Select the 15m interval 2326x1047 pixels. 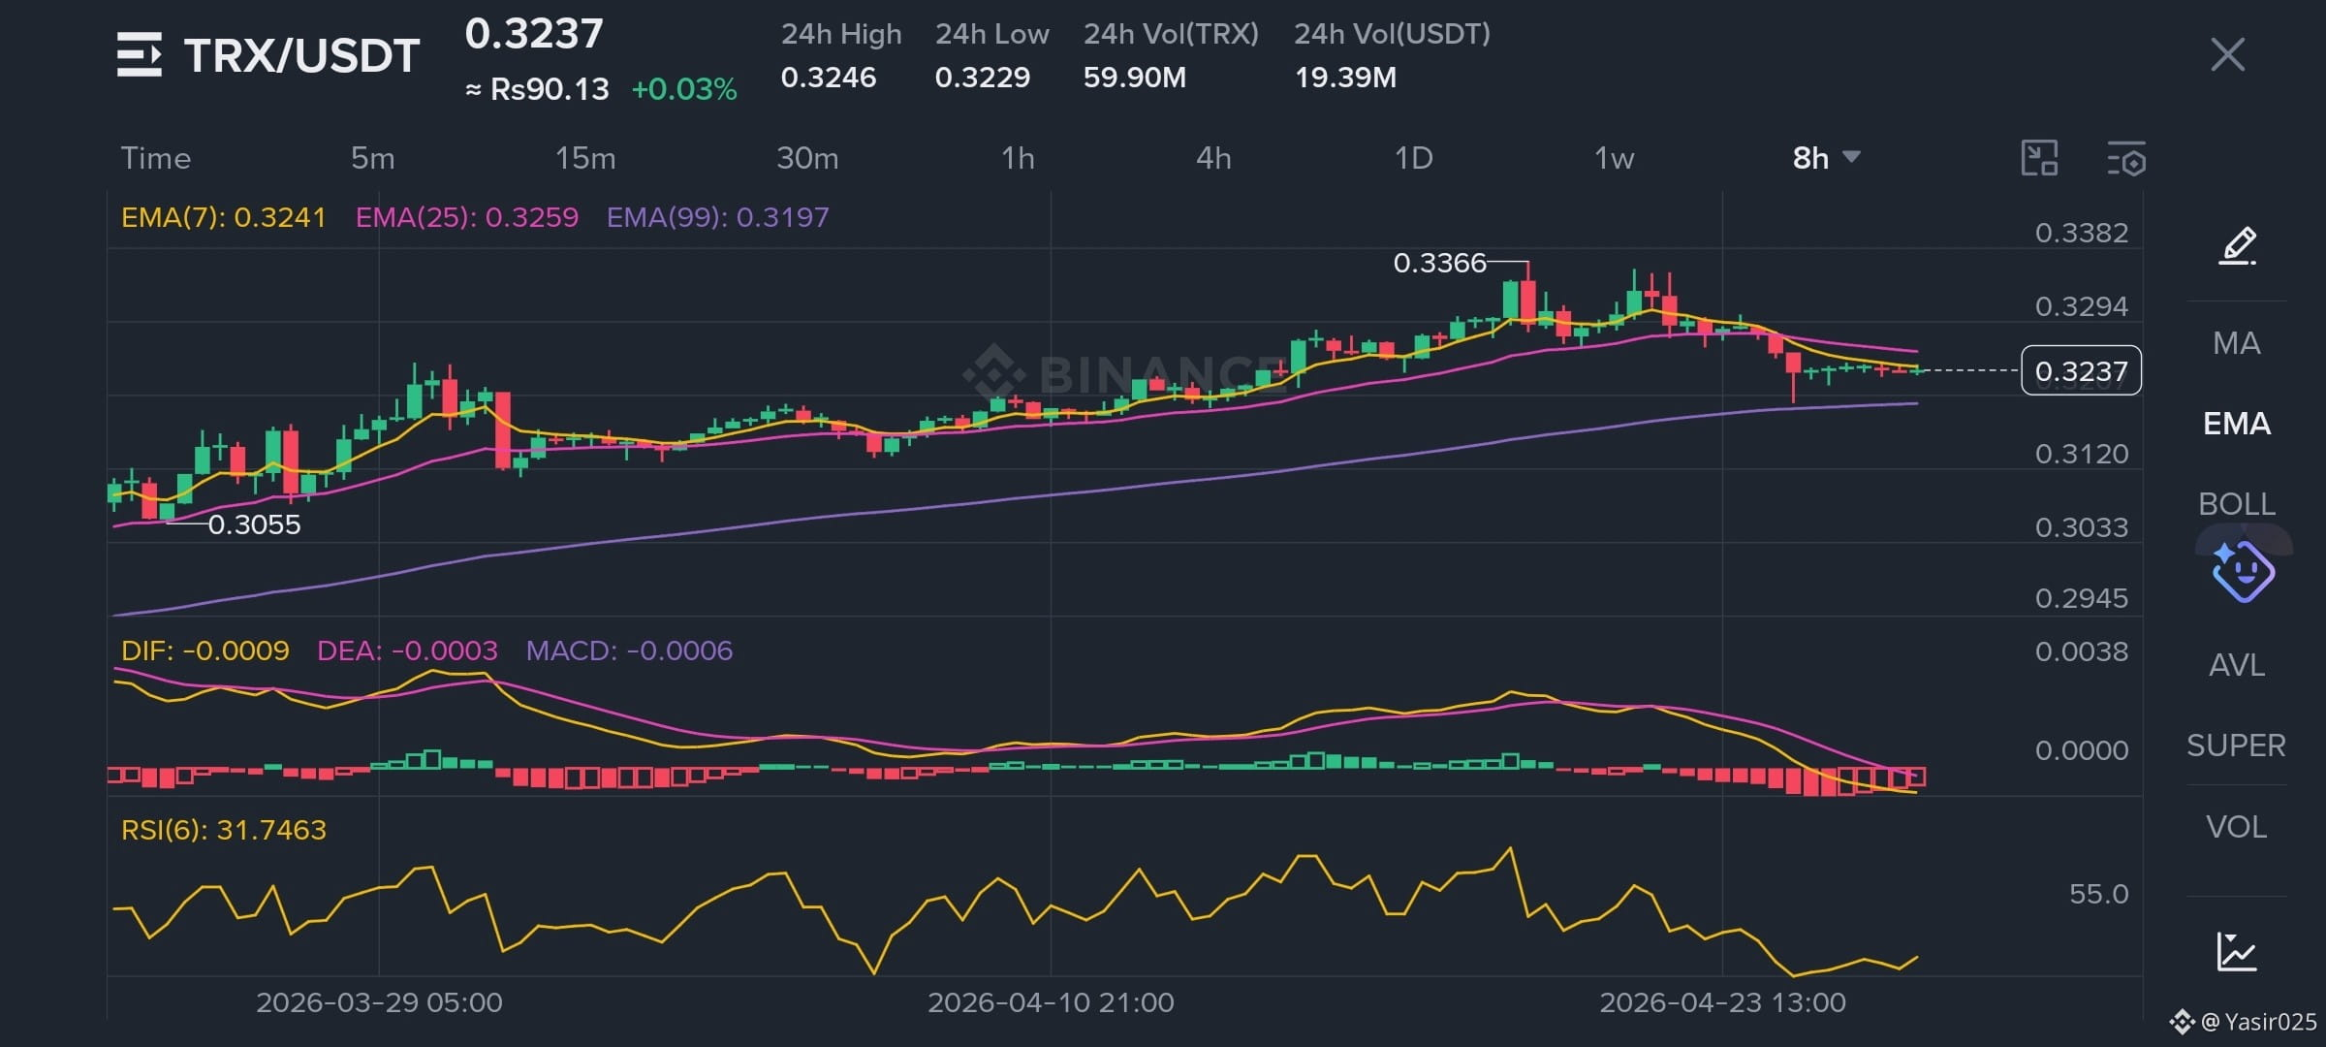click(584, 158)
